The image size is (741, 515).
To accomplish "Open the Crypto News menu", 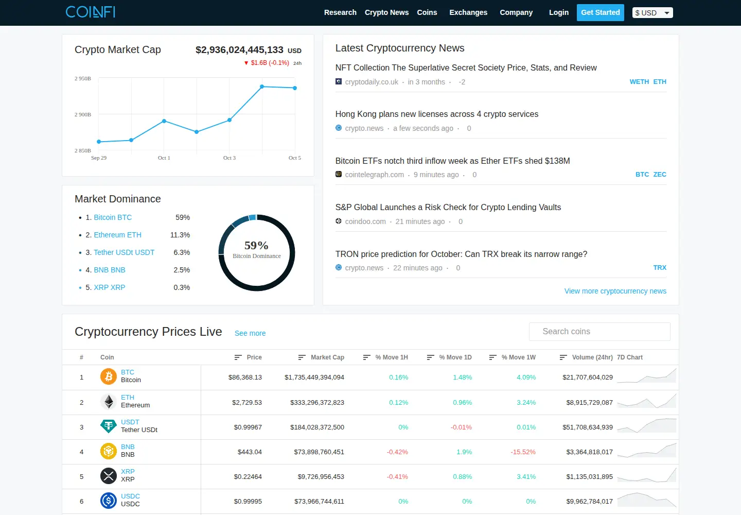I will [386, 12].
